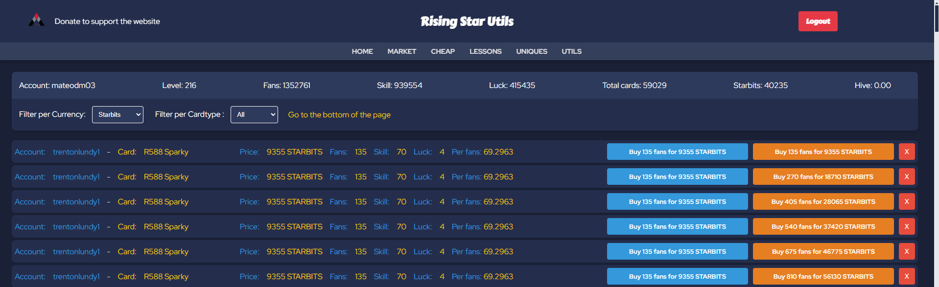The height and width of the screenshot is (287, 939).
Task: Click the red Logout button
Action: (x=818, y=21)
